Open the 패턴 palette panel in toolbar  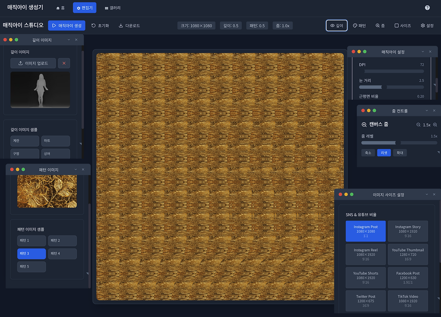click(x=359, y=25)
